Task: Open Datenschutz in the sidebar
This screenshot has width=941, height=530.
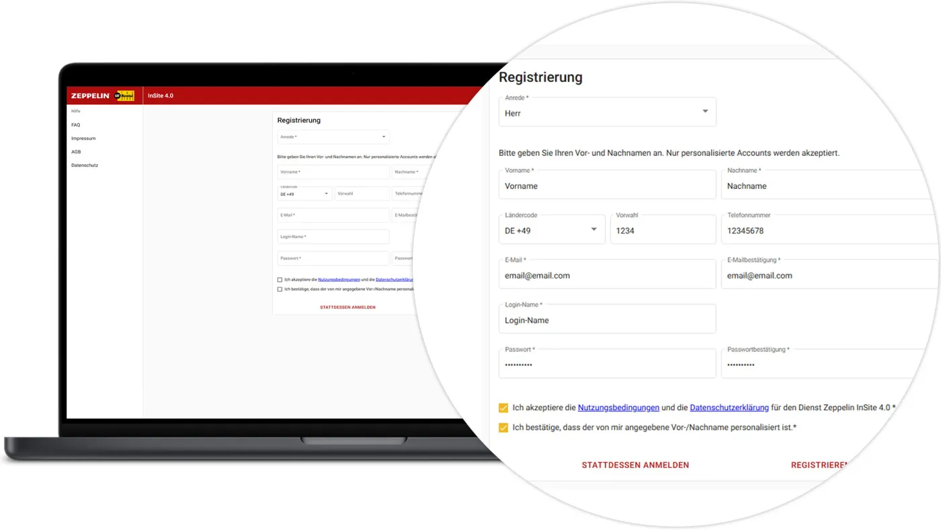Action: point(85,165)
